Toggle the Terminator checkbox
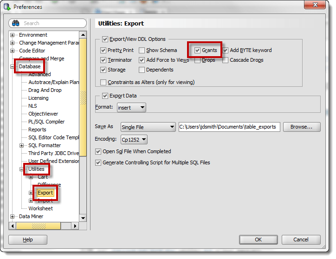This screenshot has width=336, height=259. coord(103,60)
